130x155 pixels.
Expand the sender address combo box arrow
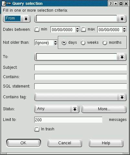point(122,19)
